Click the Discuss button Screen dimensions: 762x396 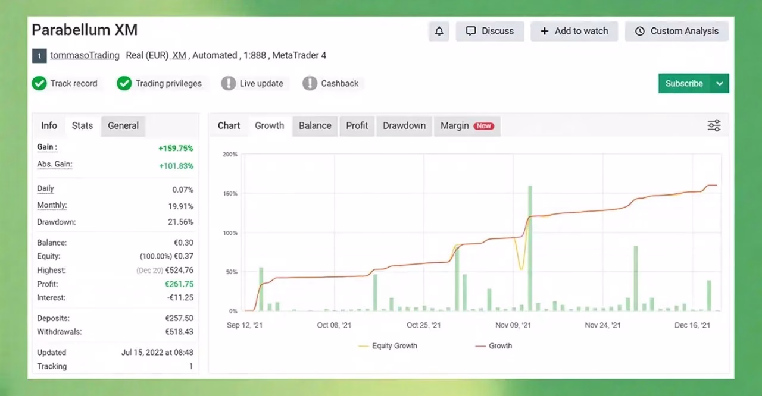pos(490,31)
